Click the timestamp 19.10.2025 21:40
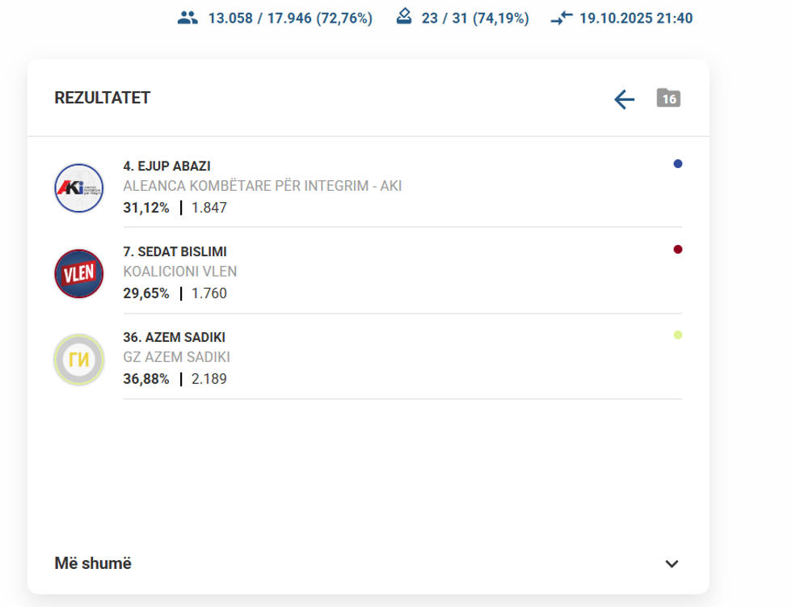The image size is (792, 607). (x=636, y=18)
